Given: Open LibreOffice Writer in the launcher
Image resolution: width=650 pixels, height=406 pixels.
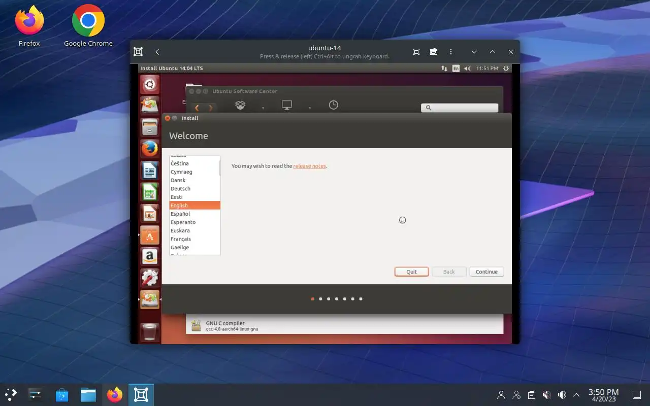Looking at the screenshot, I should tap(150, 171).
